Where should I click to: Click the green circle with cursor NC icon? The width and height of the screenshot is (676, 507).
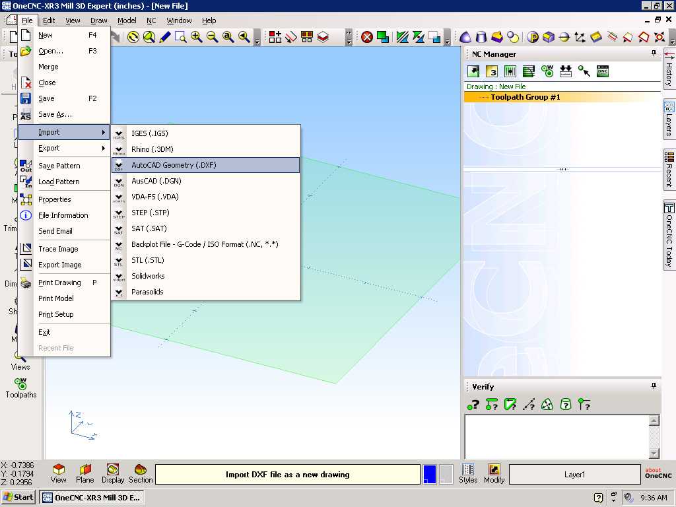pos(584,71)
